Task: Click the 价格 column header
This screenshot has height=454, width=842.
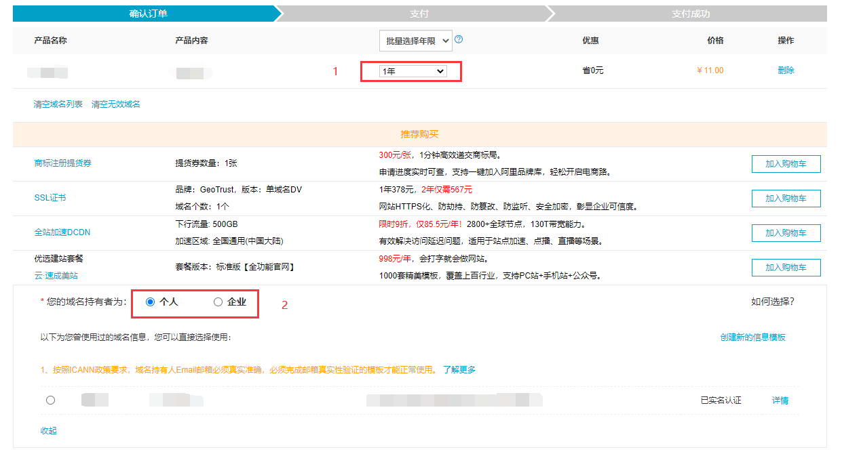Action: [715, 41]
